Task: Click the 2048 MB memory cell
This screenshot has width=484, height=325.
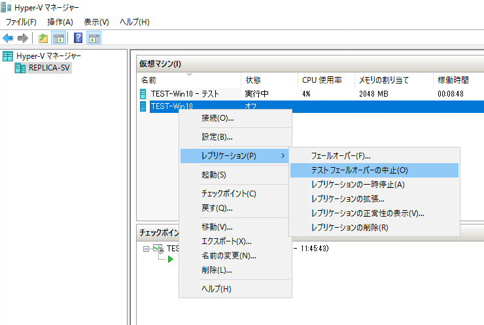Action: point(373,93)
